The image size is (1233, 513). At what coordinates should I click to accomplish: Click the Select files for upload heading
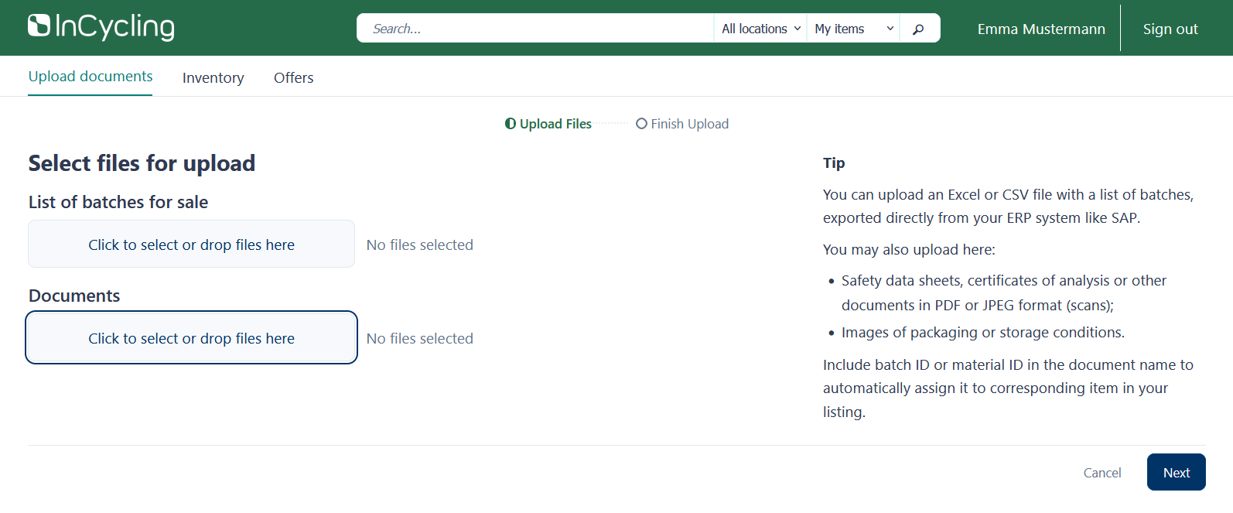142,163
